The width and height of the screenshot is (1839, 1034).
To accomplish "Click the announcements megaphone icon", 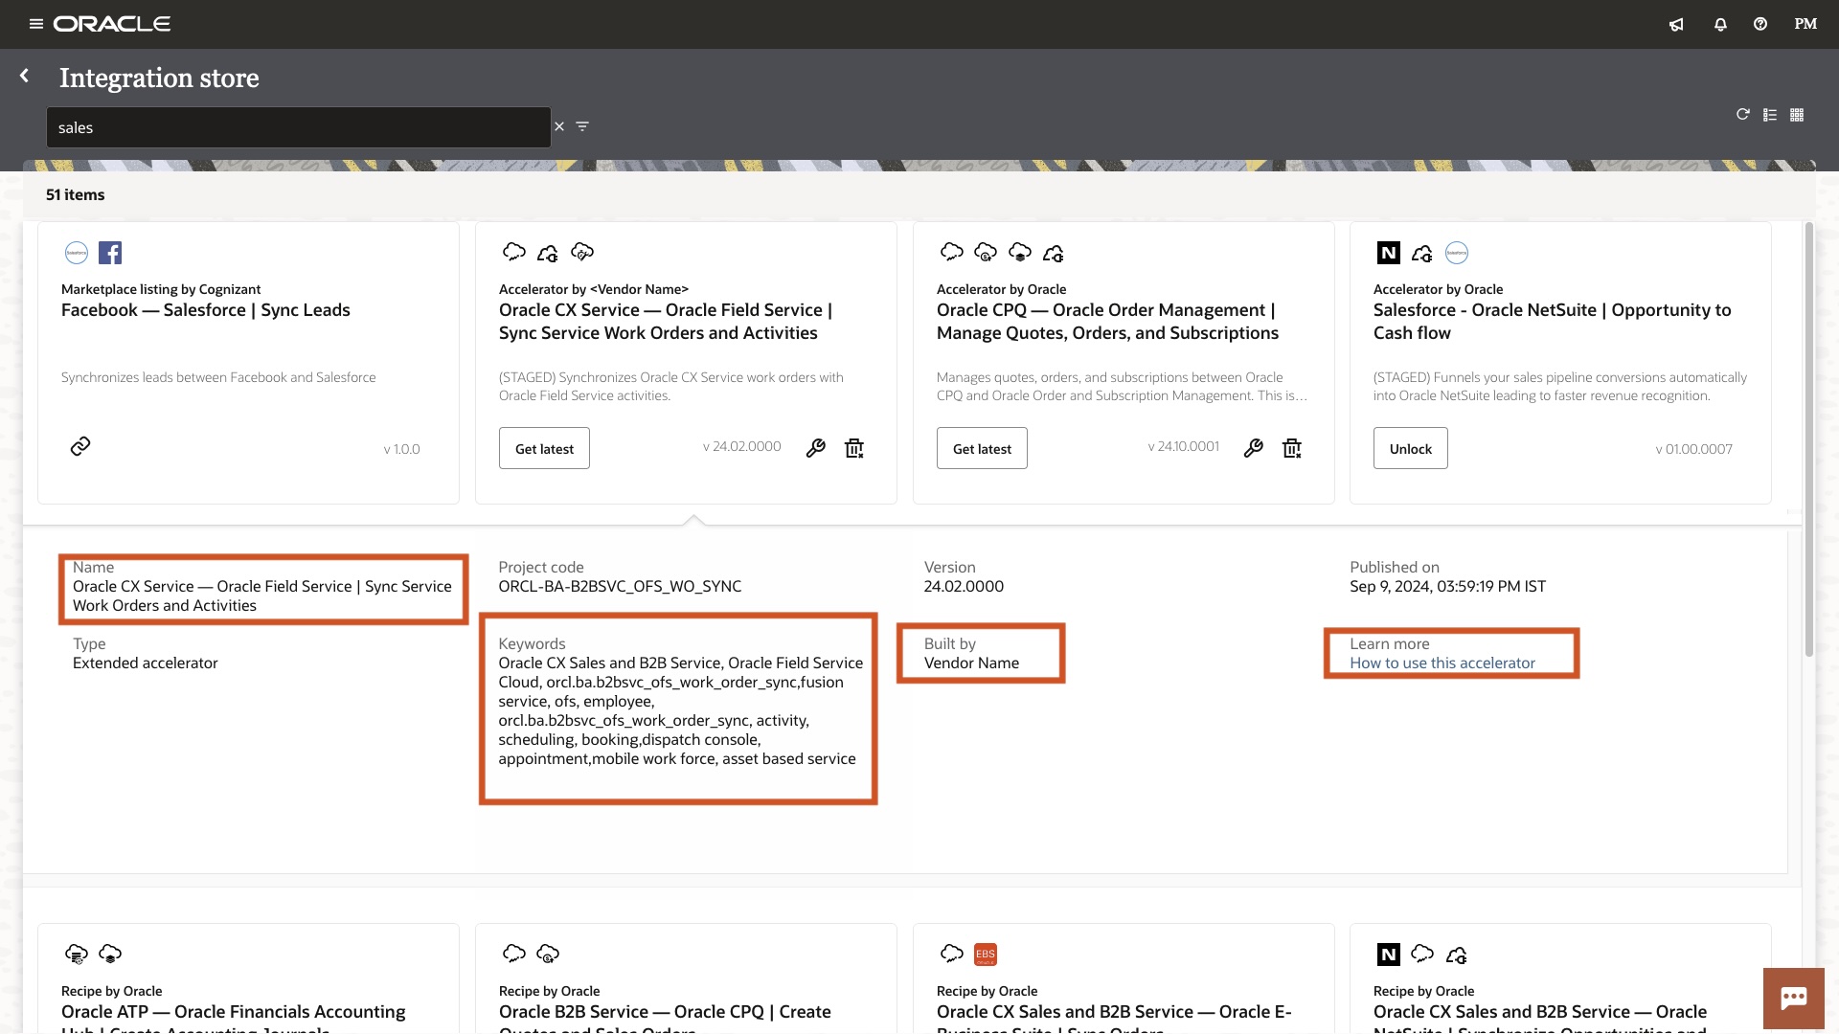I will (1676, 25).
